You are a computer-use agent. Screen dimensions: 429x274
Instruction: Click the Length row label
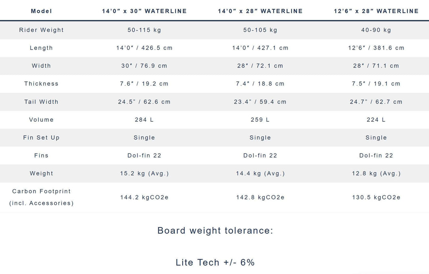[41, 48]
